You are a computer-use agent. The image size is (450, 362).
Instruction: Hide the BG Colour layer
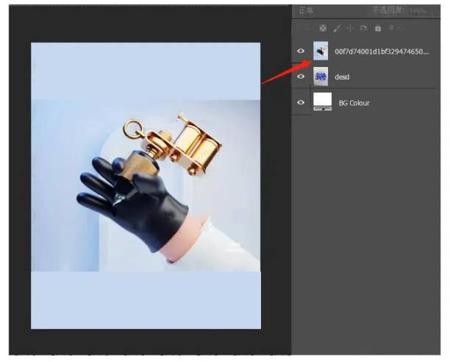pyautogui.click(x=300, y=102)
